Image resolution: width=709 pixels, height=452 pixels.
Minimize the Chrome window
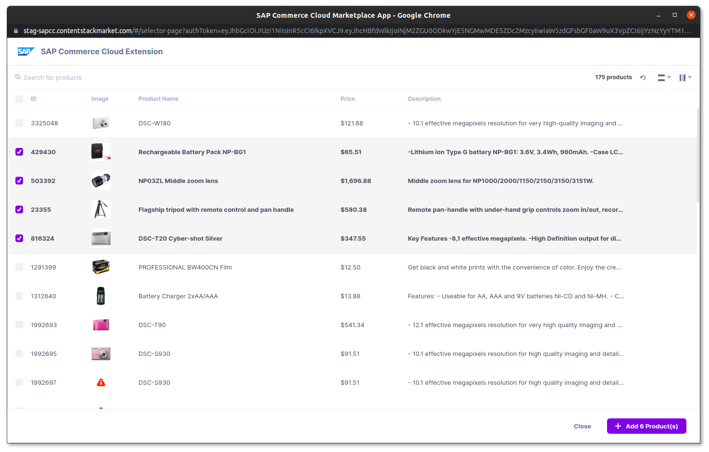point(658,15)
